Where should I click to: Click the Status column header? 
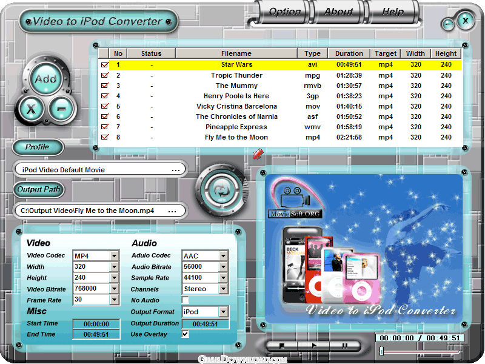(151, 53)
